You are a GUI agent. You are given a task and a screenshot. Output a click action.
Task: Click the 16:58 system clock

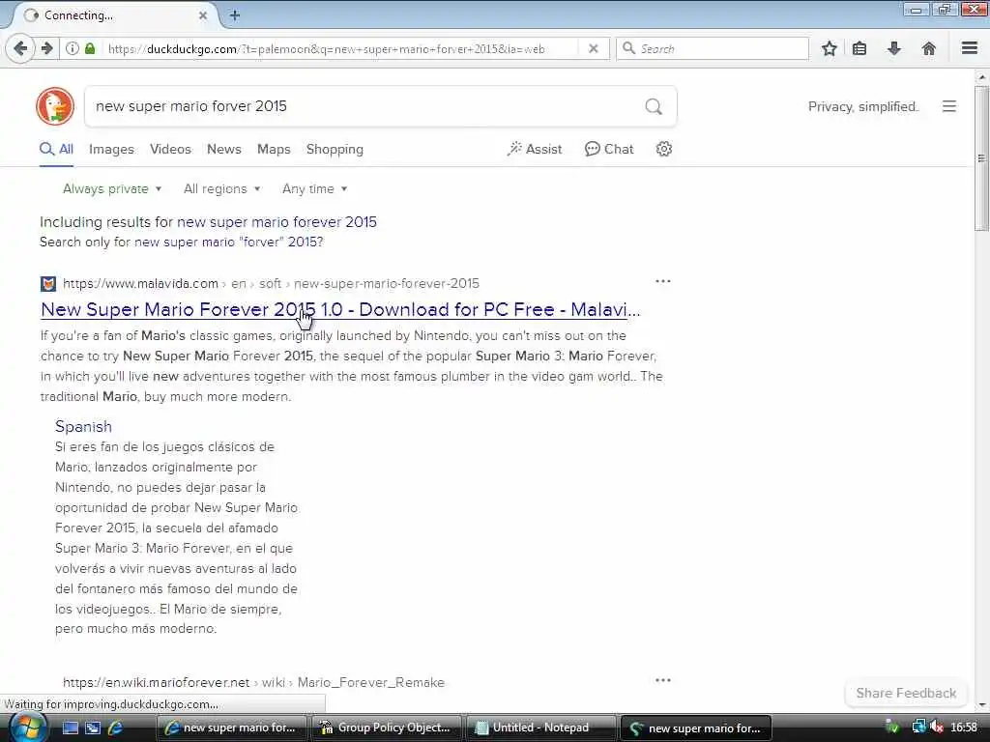(964, 728)
